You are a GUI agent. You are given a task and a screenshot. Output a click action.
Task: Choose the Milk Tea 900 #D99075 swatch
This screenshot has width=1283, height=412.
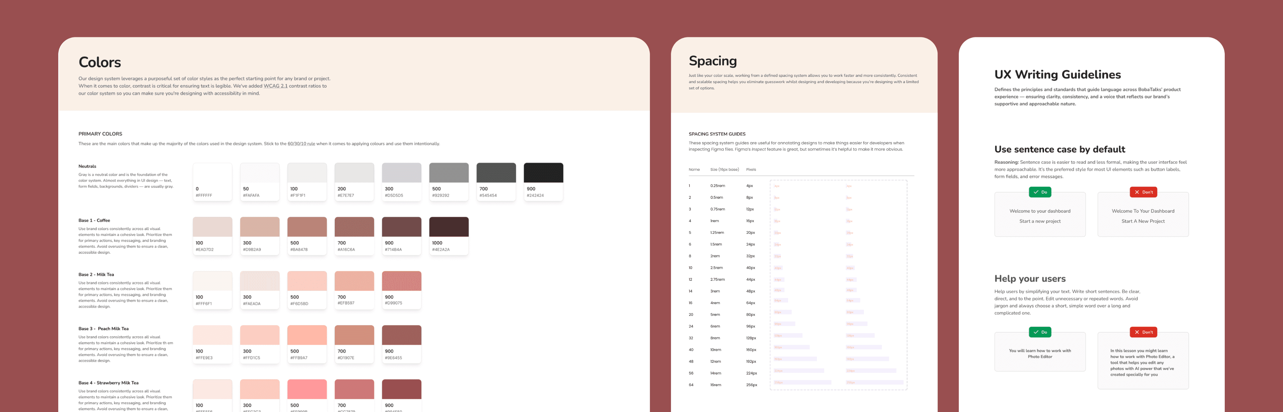tap(401, 290)
